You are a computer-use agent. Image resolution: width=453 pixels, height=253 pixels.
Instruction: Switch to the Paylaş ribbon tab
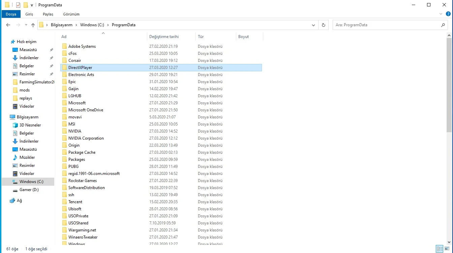tap(48, 14)
